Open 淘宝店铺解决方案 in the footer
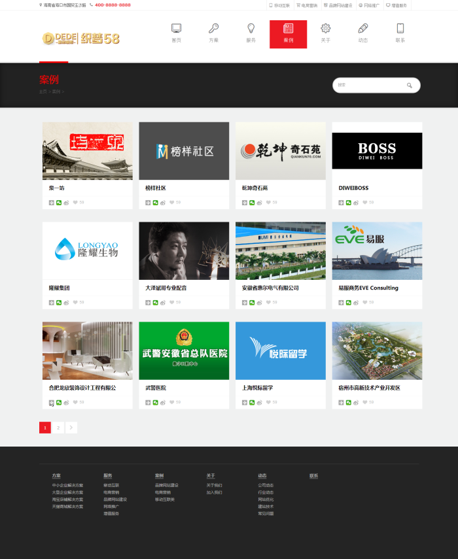The height and width of the screenshot is (559, 458). tap(68, 500)
